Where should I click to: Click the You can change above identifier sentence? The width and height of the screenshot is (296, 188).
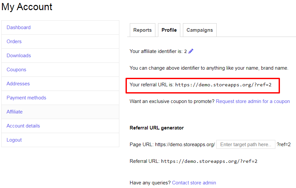click(209, 68)
